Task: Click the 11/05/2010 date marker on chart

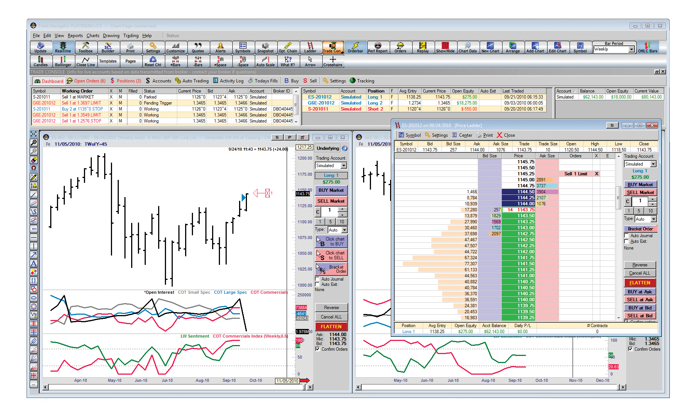Action: 287,381
